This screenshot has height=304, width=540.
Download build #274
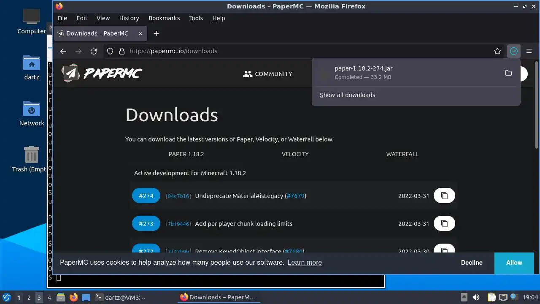point(146,196)
